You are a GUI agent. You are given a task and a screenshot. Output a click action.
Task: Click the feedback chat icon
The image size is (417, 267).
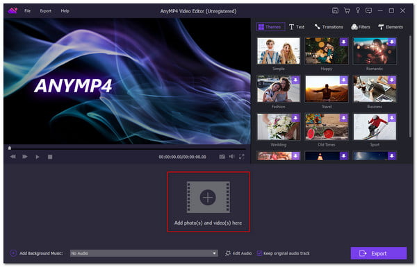(368, 10)
